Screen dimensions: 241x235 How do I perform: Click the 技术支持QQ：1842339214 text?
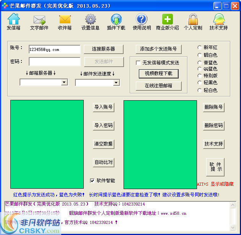pyautogui.click(x=119, y=204)
